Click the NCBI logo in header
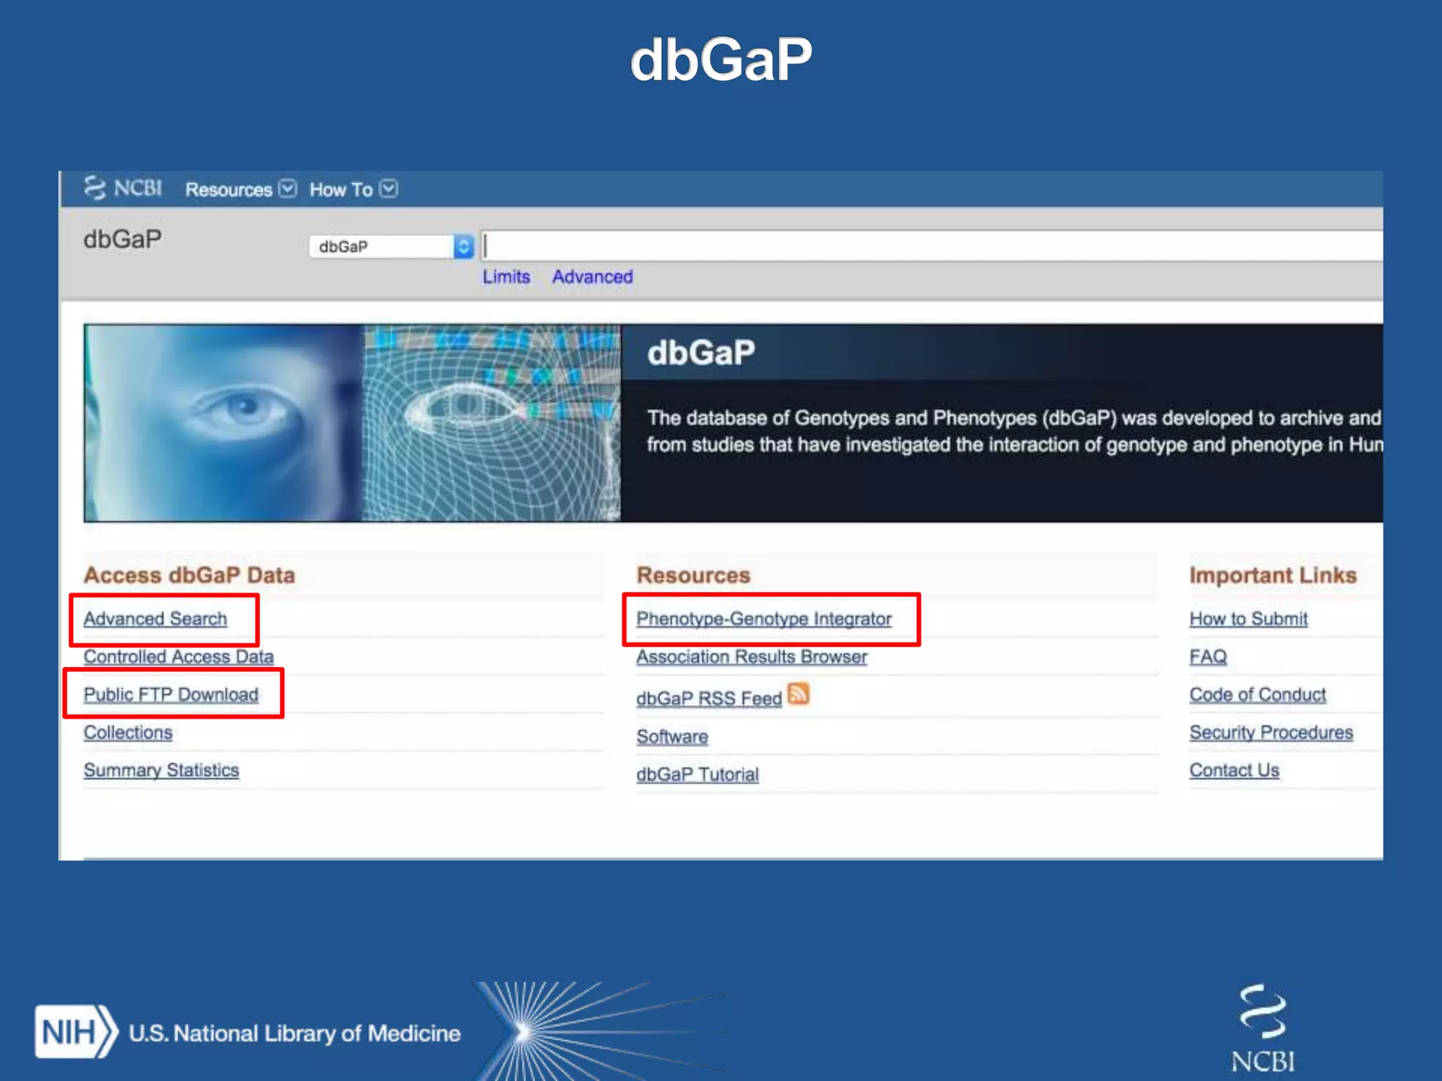The image size is (1442, 1081). coord(123,188)
